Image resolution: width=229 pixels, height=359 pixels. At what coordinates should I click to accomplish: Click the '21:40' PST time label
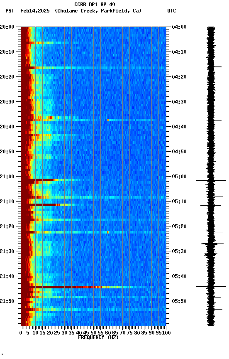point(7,276)
